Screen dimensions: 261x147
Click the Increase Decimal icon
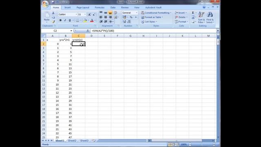[124, 22]
